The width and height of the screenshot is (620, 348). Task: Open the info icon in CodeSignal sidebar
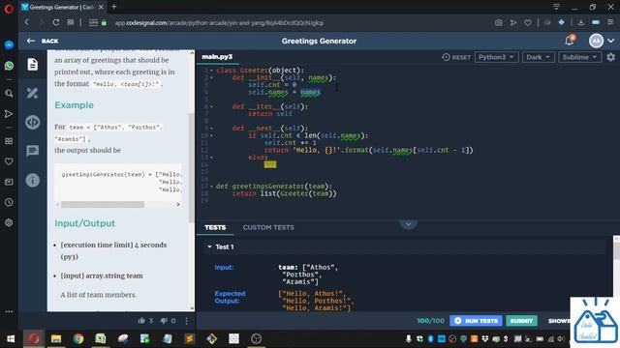[x=32, y=180]
